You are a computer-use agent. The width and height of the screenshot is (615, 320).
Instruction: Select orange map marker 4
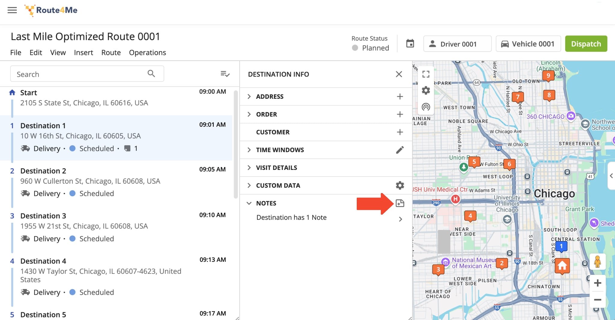coord(470,216)
